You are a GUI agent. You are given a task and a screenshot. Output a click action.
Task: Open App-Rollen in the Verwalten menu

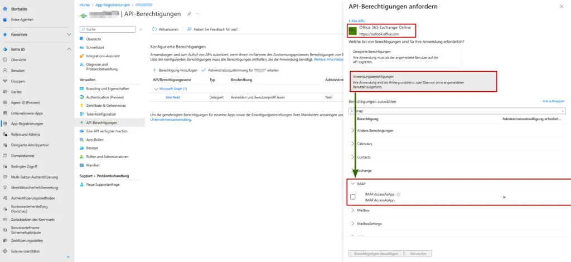(x=96, y=140)
